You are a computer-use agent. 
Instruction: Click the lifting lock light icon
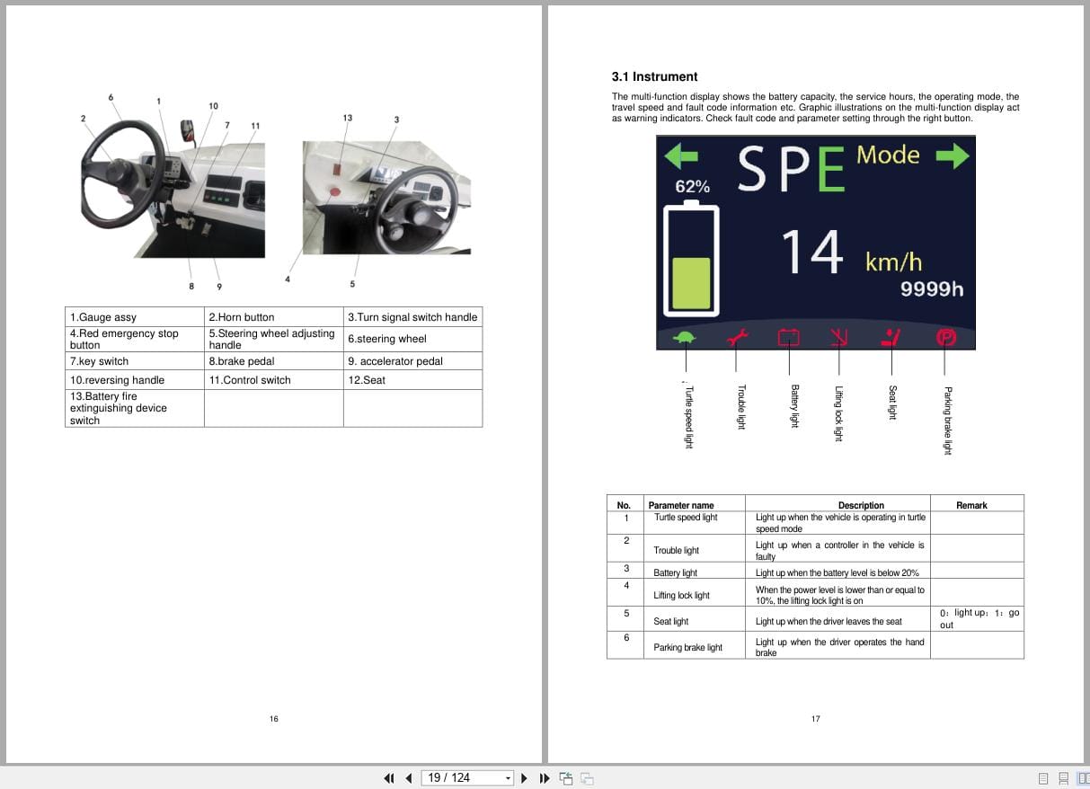(x=839, y=338)
